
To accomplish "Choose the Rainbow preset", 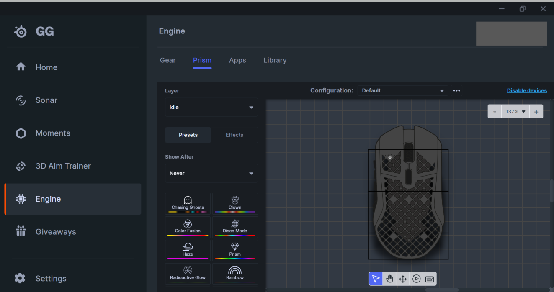I will click(235, 274).
